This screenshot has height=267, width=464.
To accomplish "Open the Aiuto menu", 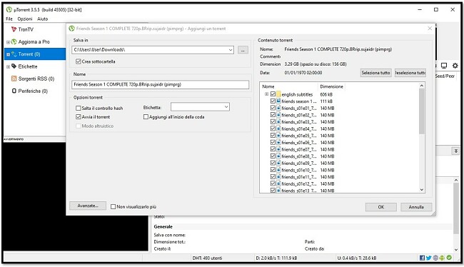I will pyautogui.click(x=43, y=19).
